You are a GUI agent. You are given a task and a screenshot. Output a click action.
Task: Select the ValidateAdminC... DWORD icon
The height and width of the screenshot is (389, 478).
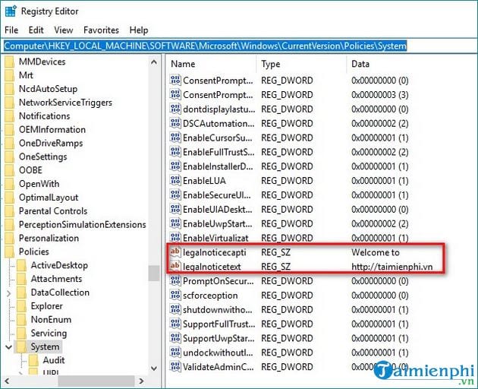point(175,367)
